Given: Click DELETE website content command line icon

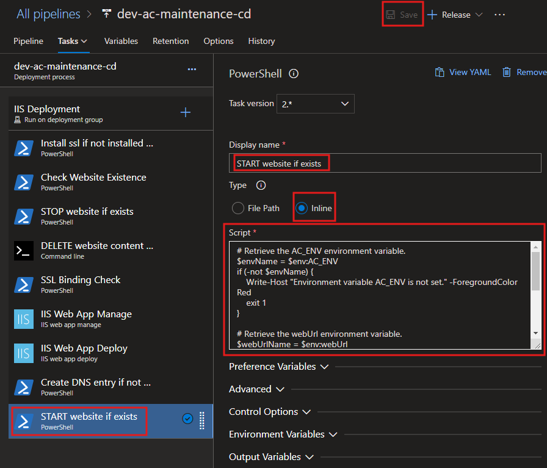Looking at the screenshot, I should click(24, 251).
